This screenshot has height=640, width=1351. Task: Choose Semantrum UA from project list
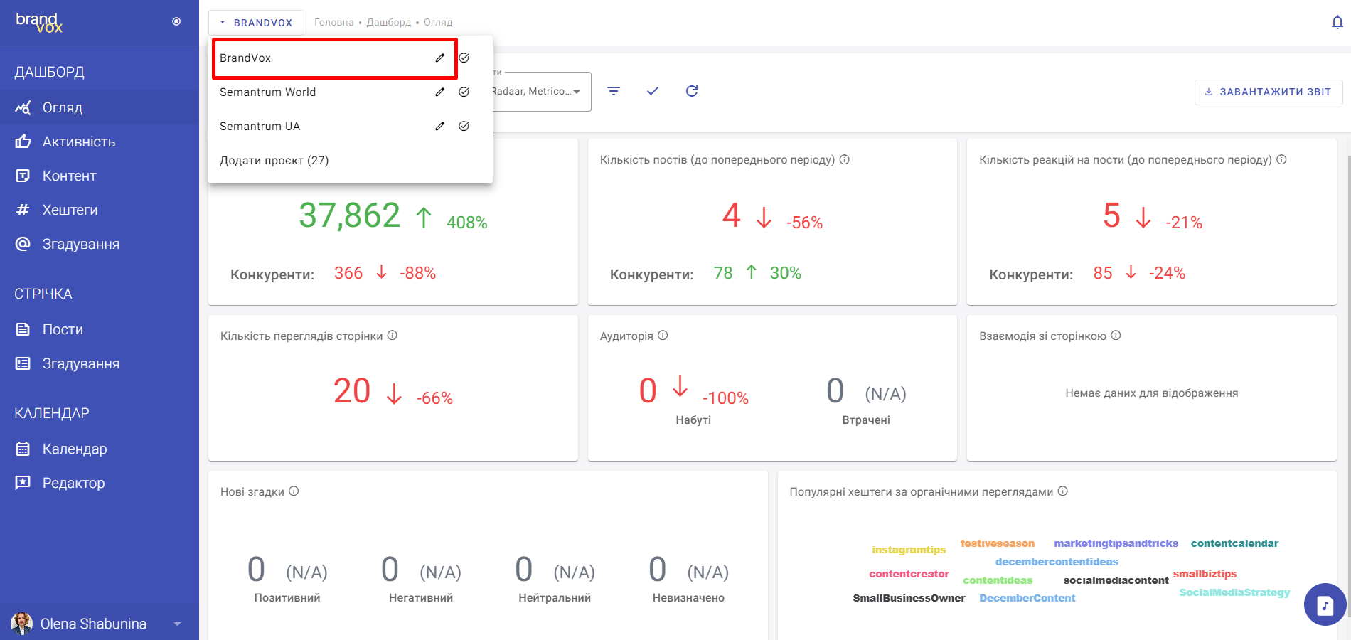click(x=260, y=126)
